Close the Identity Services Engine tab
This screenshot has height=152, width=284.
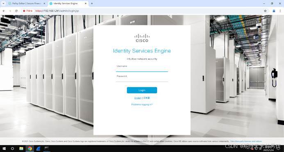click(x=86, y=3)
